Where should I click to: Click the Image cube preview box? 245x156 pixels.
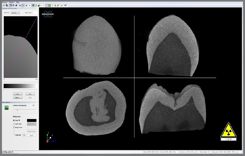pos(32,128)
